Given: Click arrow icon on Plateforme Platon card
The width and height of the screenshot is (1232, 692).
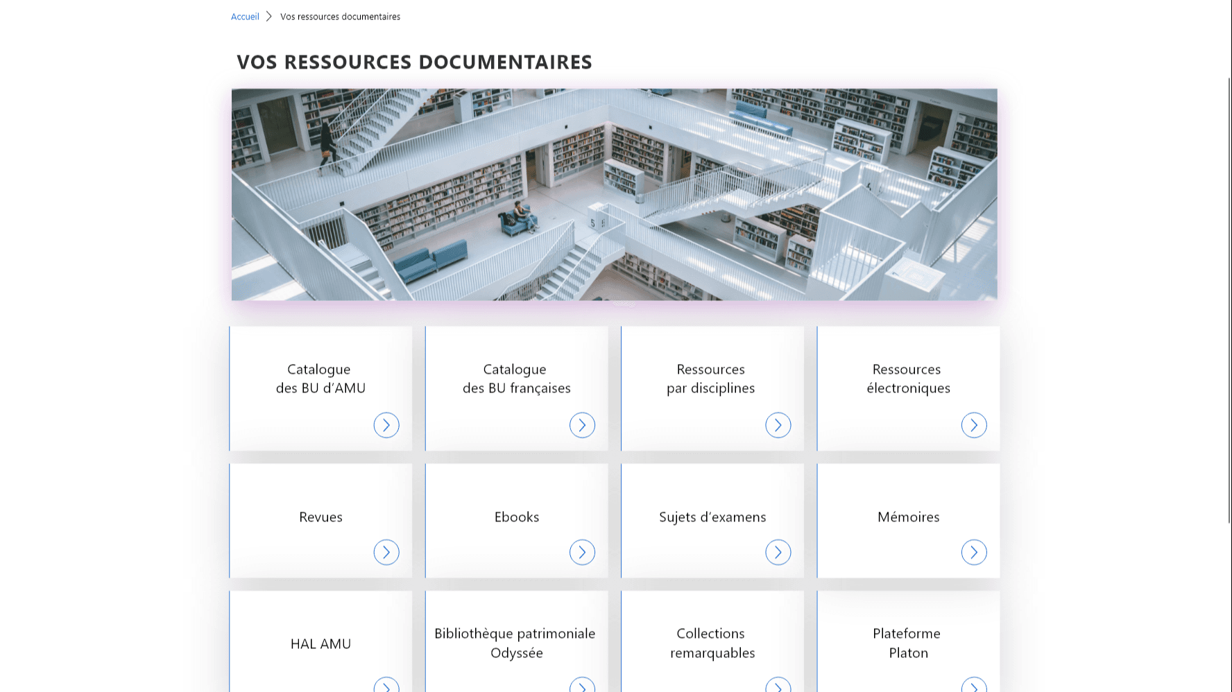Looking at the screenshot, I should pos(974,685).
